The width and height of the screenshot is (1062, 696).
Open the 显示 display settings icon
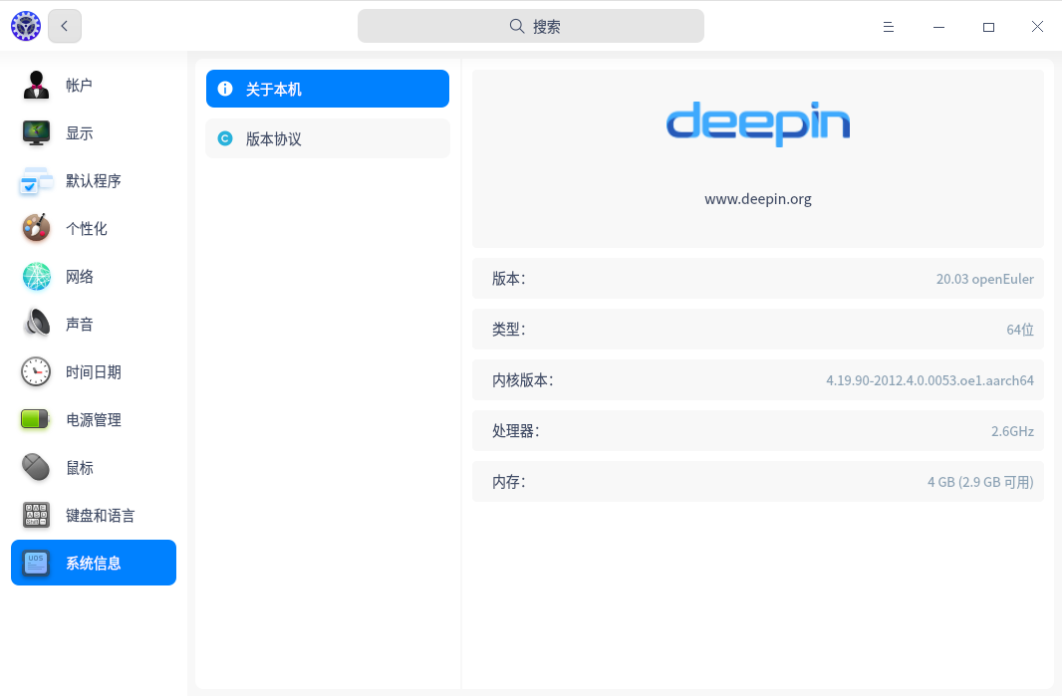pos(37,133)
